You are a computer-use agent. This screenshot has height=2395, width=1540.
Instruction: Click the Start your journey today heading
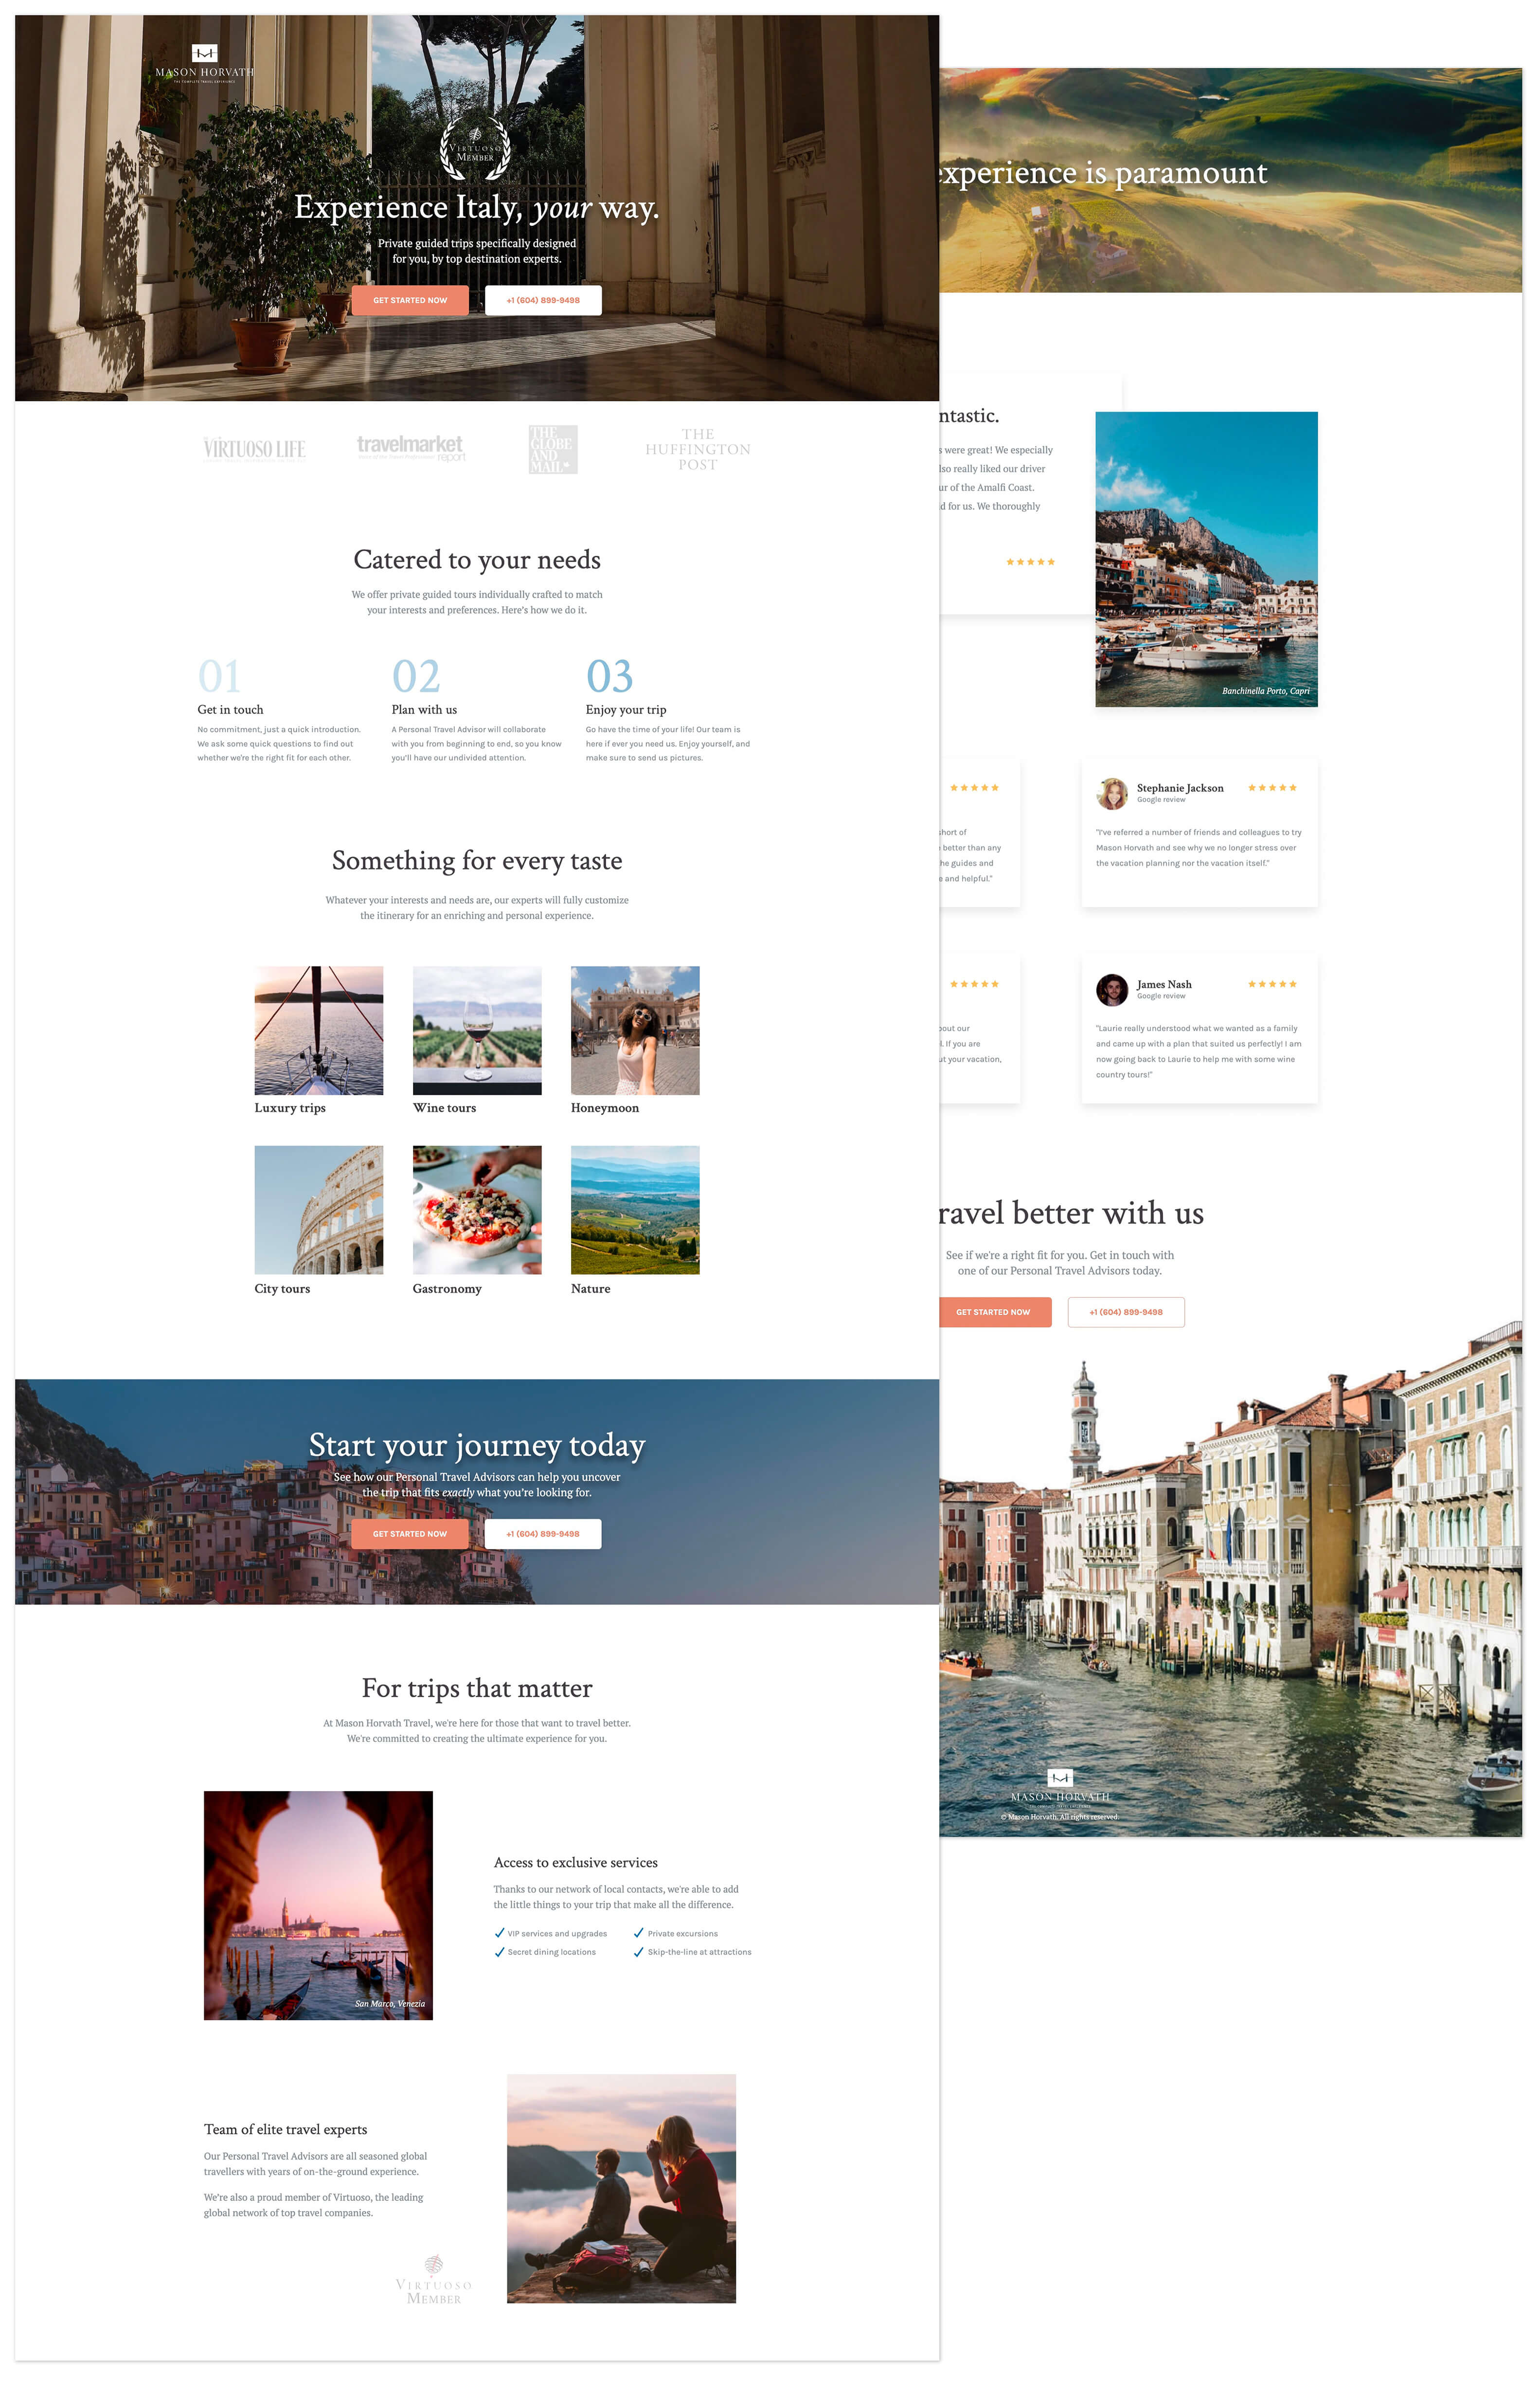pos(477,1447)
